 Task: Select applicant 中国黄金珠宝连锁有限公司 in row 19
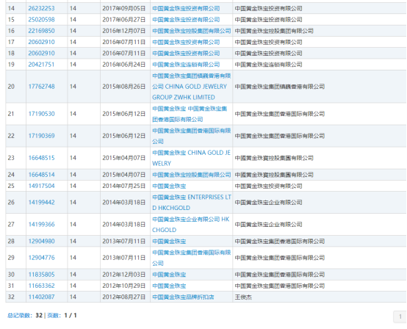(268, 65)
